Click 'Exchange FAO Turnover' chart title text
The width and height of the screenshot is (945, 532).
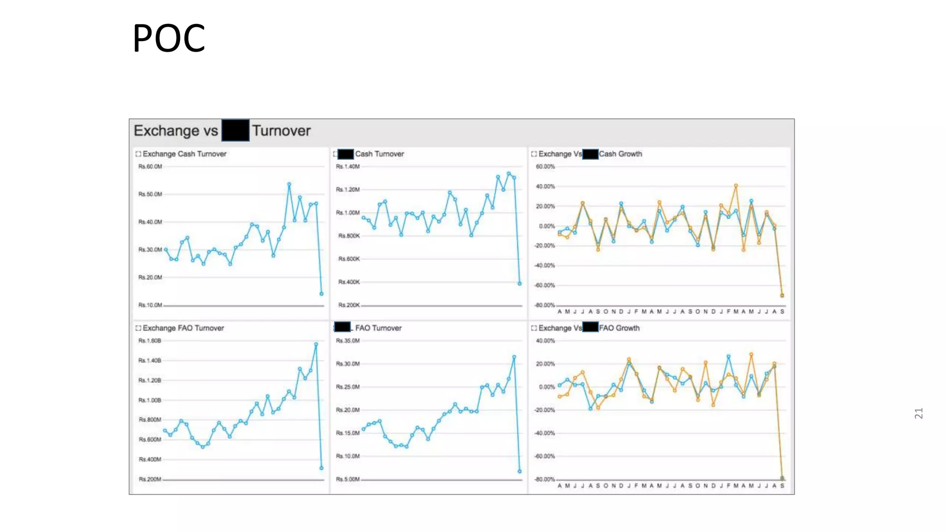click(x=183, y=328)
